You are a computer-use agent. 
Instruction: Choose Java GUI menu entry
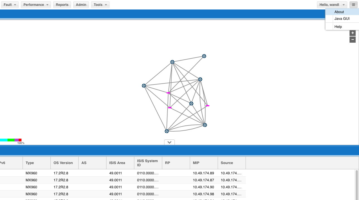[x=342, y=19]
